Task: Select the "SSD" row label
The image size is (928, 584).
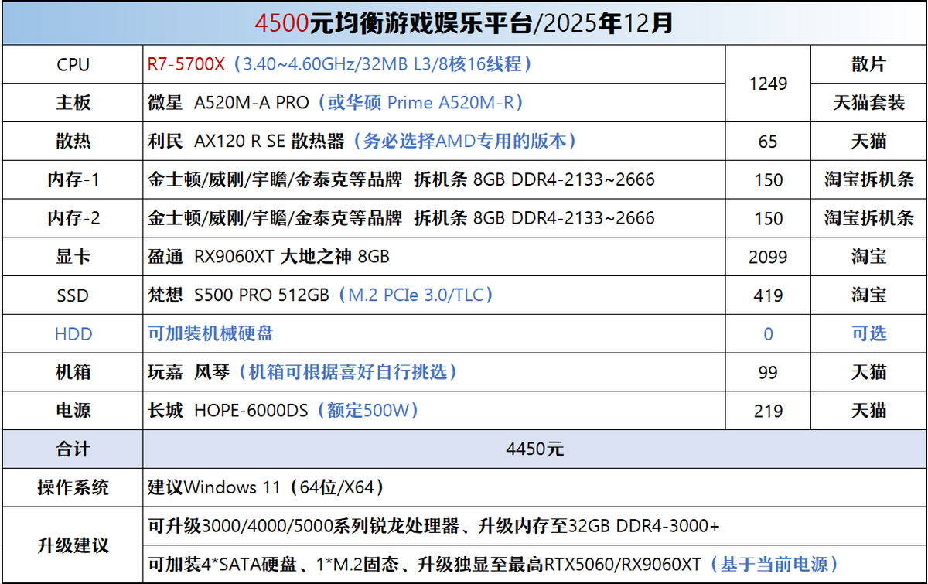Action: click(x=73, y=295)
